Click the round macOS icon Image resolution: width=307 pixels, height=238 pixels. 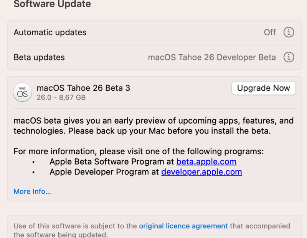[23, 93]
